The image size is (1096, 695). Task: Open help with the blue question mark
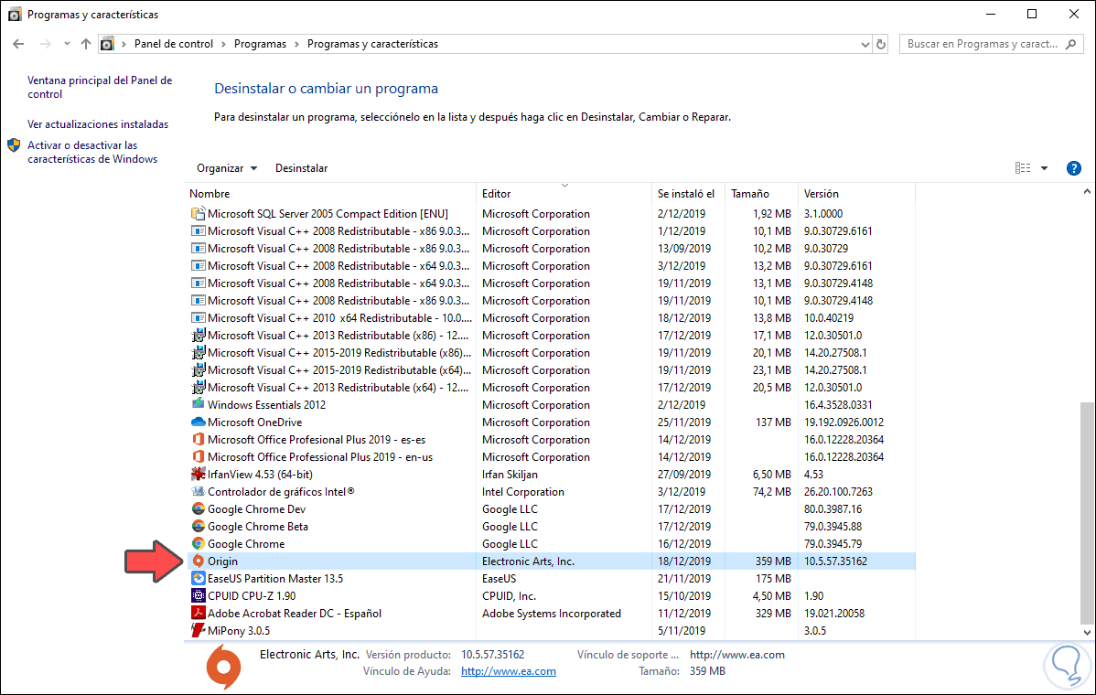click(x=1074, y=168)
